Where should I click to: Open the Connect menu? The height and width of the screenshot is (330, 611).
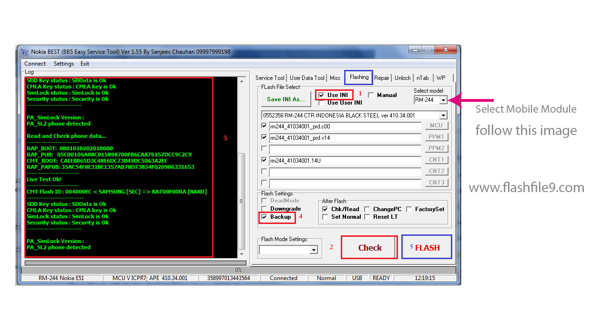[x=35, y=64]
